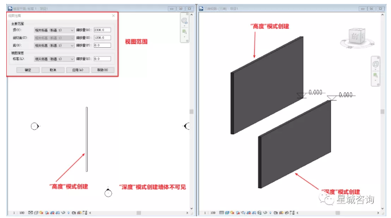Viewport: 391px width, 218px height.
Task: Toggle Sun Path in floor plan window
Action: tap(41, 213)
